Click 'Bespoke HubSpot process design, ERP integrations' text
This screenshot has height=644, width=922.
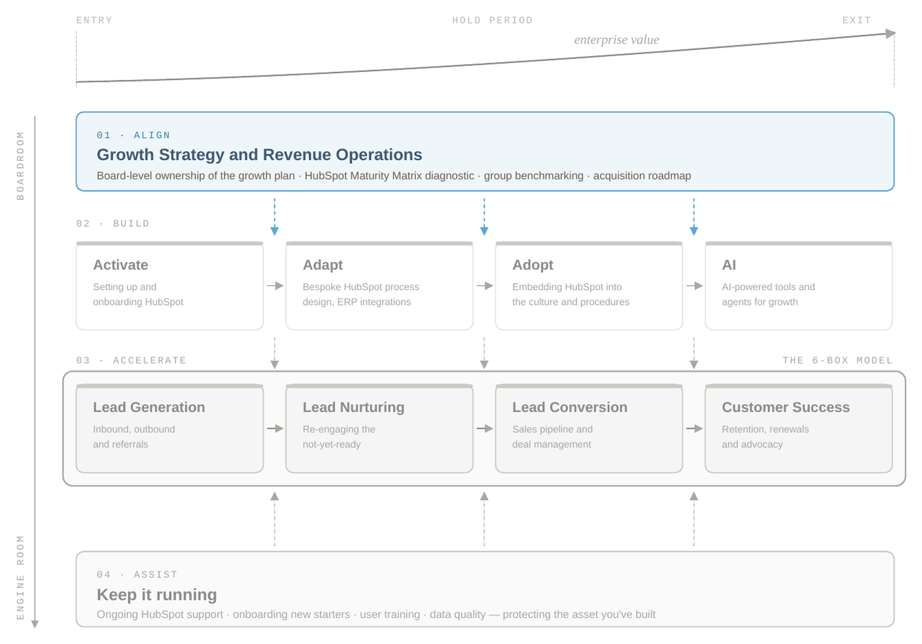[361, 294]
